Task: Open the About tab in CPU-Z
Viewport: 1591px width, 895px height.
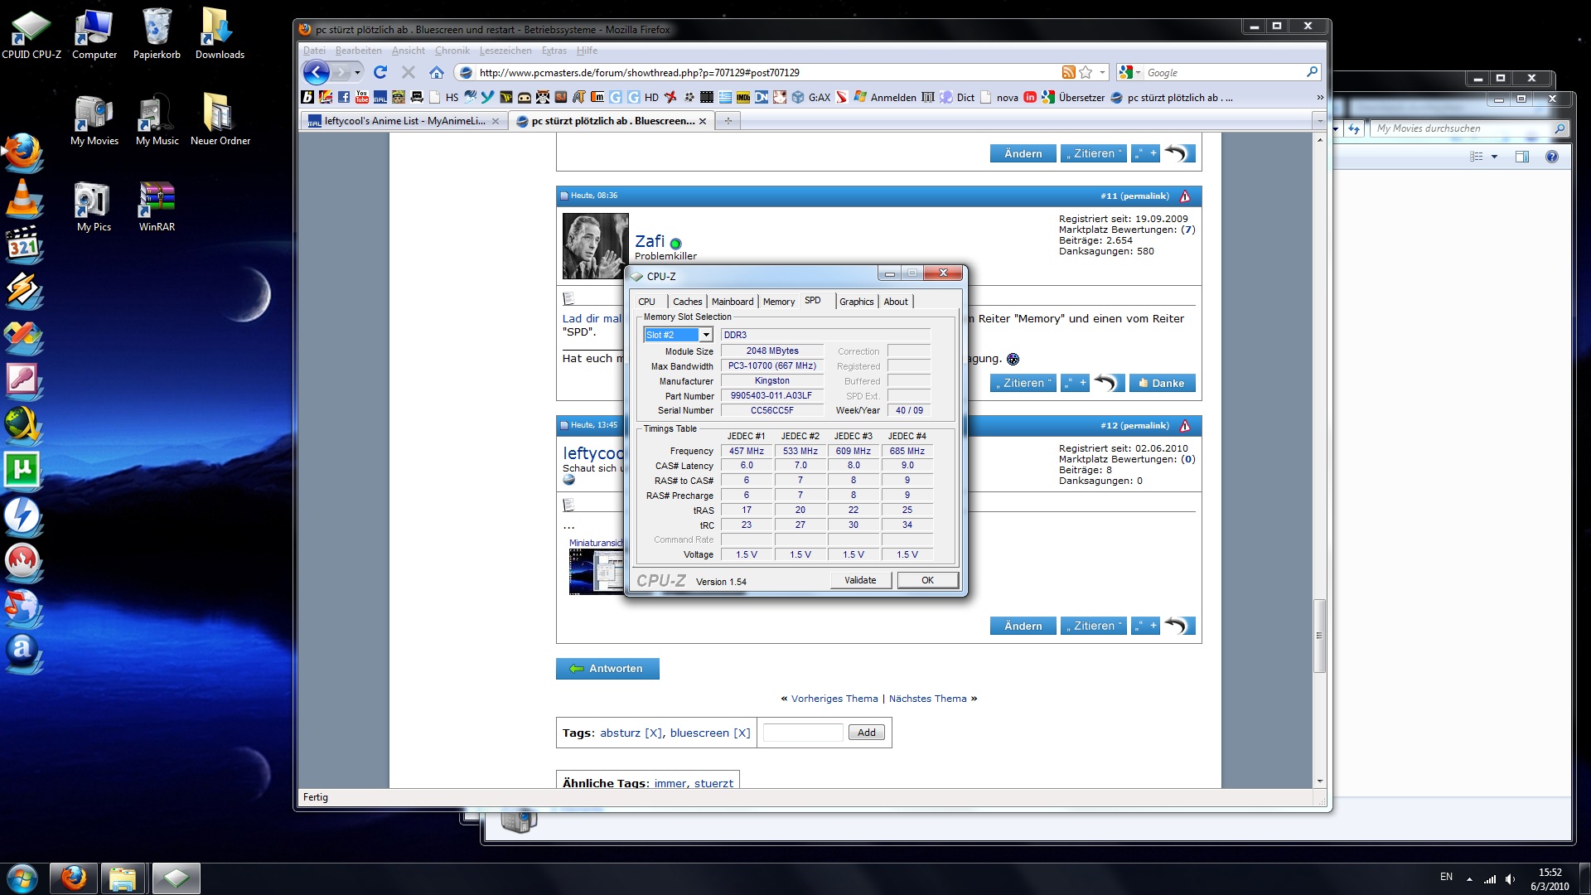Action: (x=895, y=302)
